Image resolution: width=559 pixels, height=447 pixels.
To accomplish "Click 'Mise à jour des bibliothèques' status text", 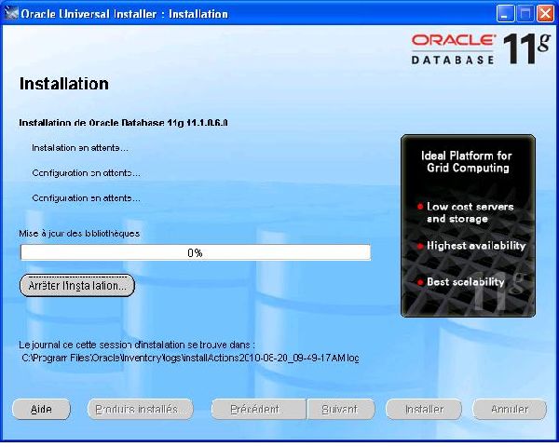I will click(x=79, y=234).
